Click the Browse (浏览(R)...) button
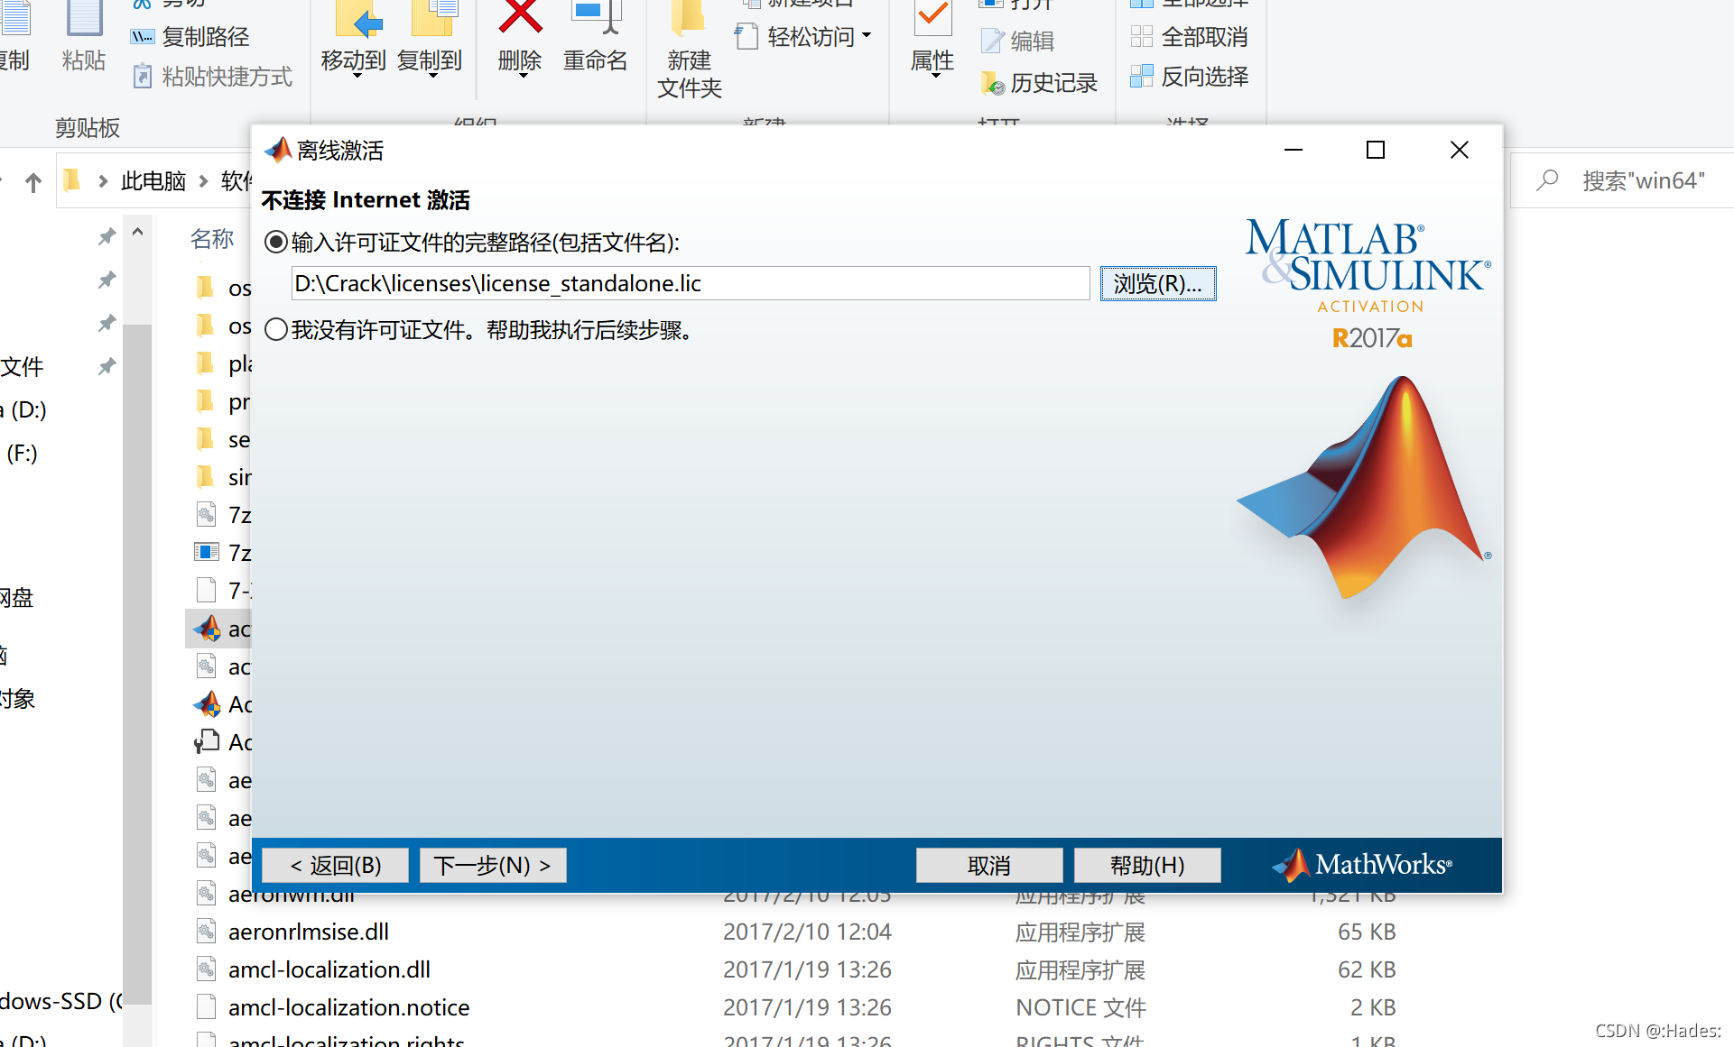 click(x=1157, y=283)
